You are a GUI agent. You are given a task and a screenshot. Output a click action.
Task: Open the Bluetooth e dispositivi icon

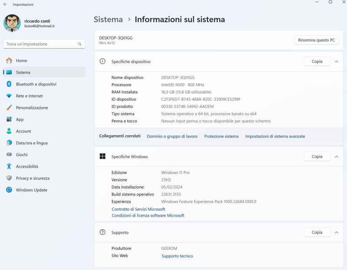pos(9,84)
